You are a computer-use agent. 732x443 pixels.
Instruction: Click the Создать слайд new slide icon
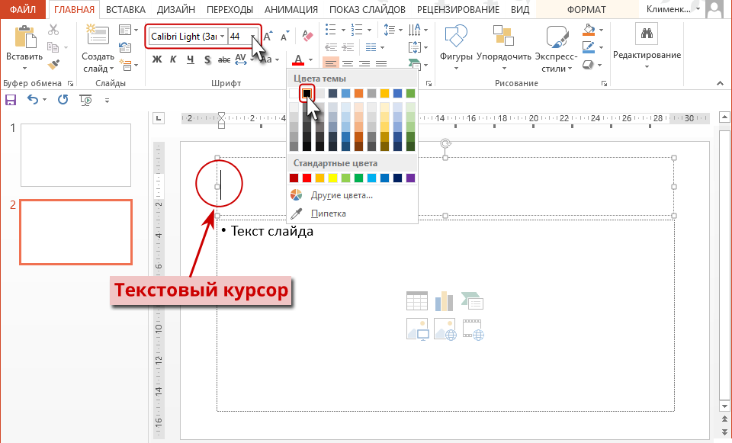(x=98, y=35)
